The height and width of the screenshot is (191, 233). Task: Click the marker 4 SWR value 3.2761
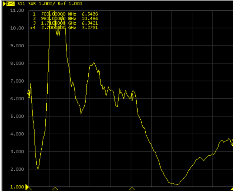pyautogui.click(x=90, y=28)
